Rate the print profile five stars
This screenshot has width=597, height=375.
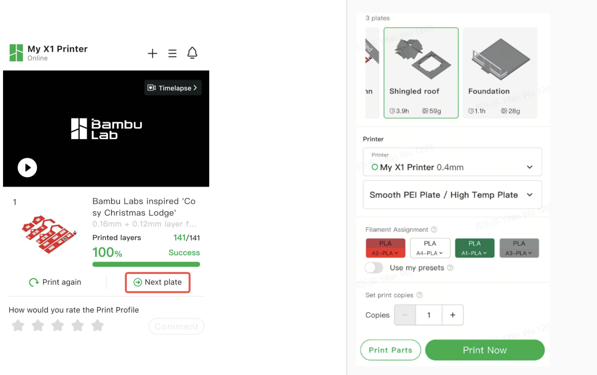[x=97, y=325]
